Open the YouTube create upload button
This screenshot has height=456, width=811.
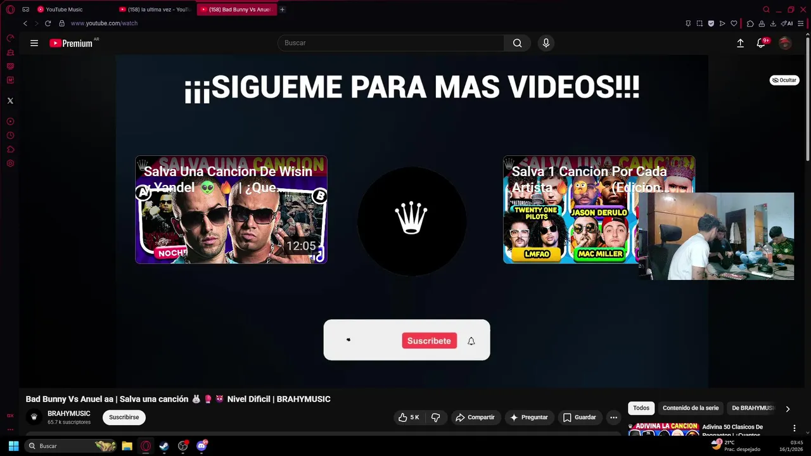pyautogui.click(x=740, y=43)
